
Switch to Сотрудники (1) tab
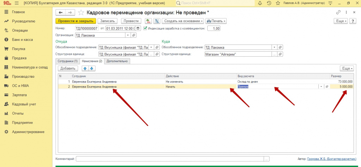68,61
